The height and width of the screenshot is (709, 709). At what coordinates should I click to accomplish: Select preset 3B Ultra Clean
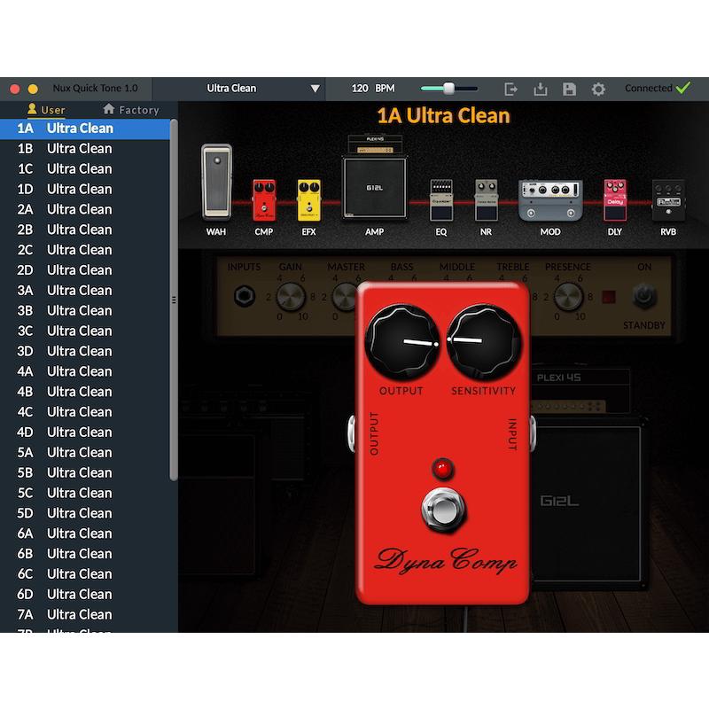click(x=80, y=310)
